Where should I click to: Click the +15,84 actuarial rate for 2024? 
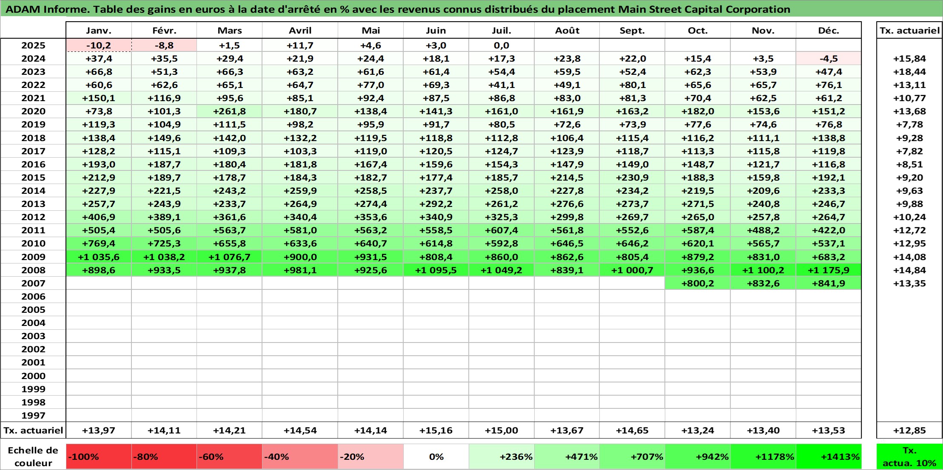pos(909,59)
